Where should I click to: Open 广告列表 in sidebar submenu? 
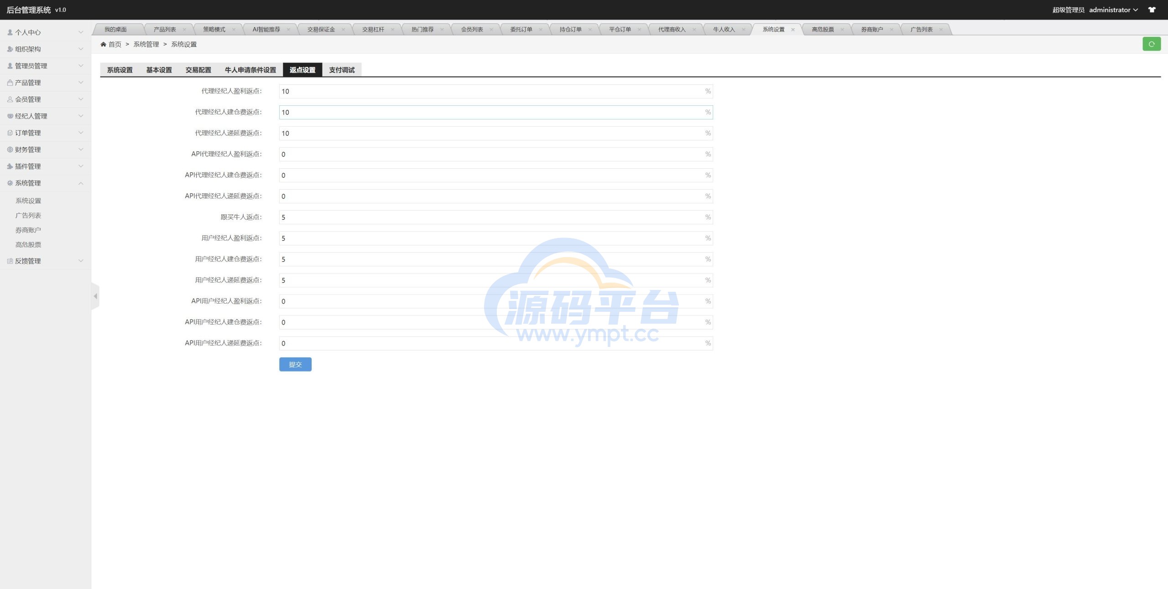click(x=28, y=215)
